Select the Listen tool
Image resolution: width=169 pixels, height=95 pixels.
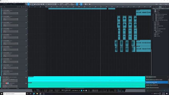[43, 4]
